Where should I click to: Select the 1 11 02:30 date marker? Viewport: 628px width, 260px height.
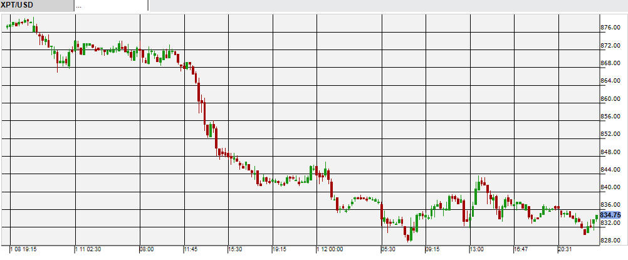point(90,249)
